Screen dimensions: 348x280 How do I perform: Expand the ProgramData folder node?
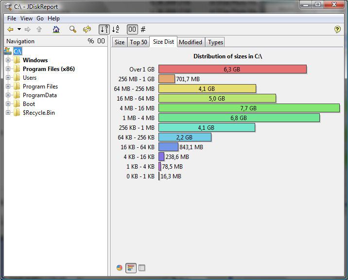click(8, 95)
